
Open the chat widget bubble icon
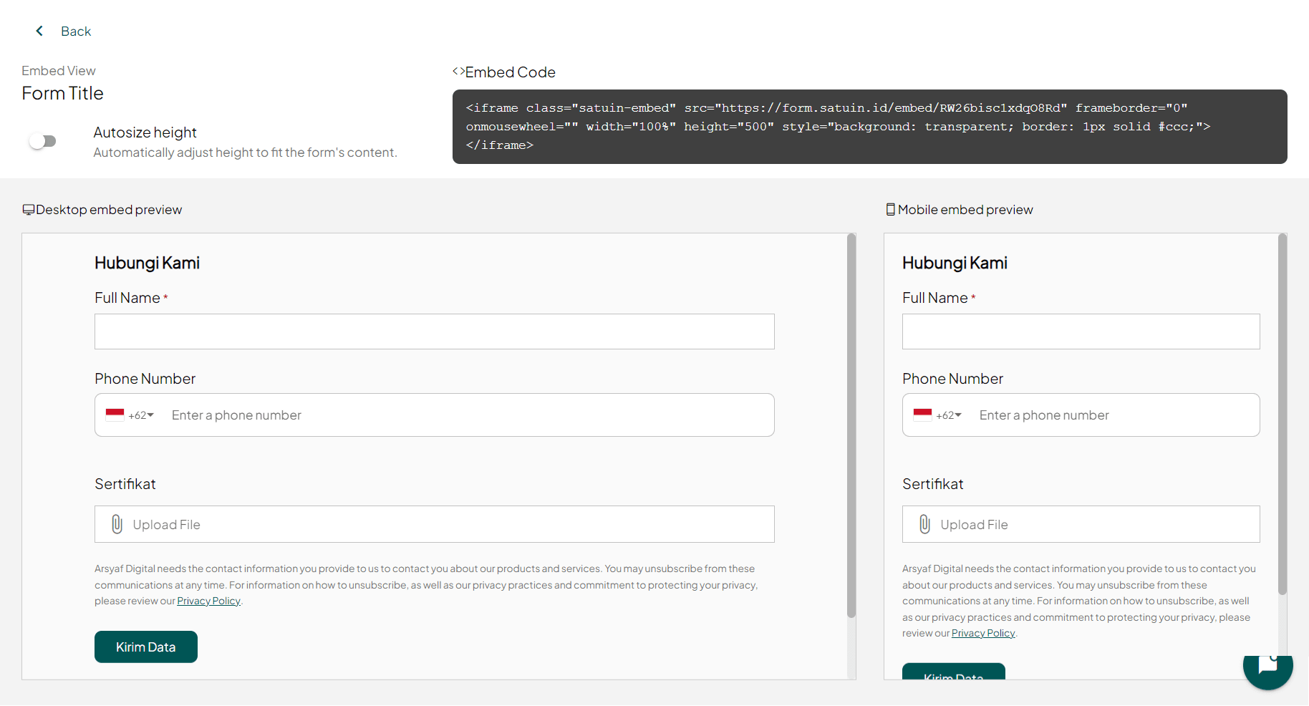pos(1267,666)
